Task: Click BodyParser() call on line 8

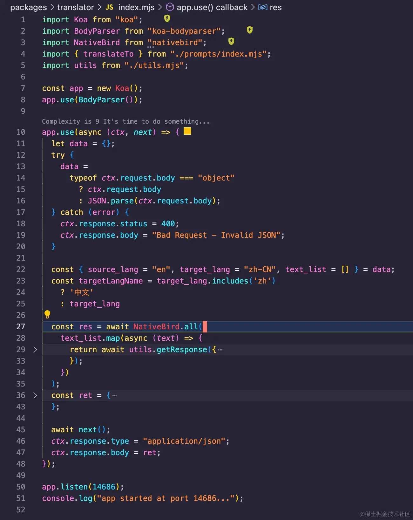Action: tap(106, 100)
